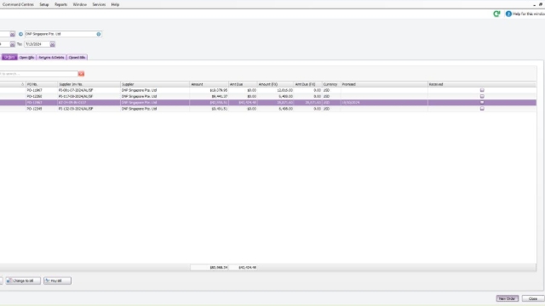Sort by Amt Due (FX) column header
Image resolution: width=545 pixels, height=306 pixels.
(307, 84)
